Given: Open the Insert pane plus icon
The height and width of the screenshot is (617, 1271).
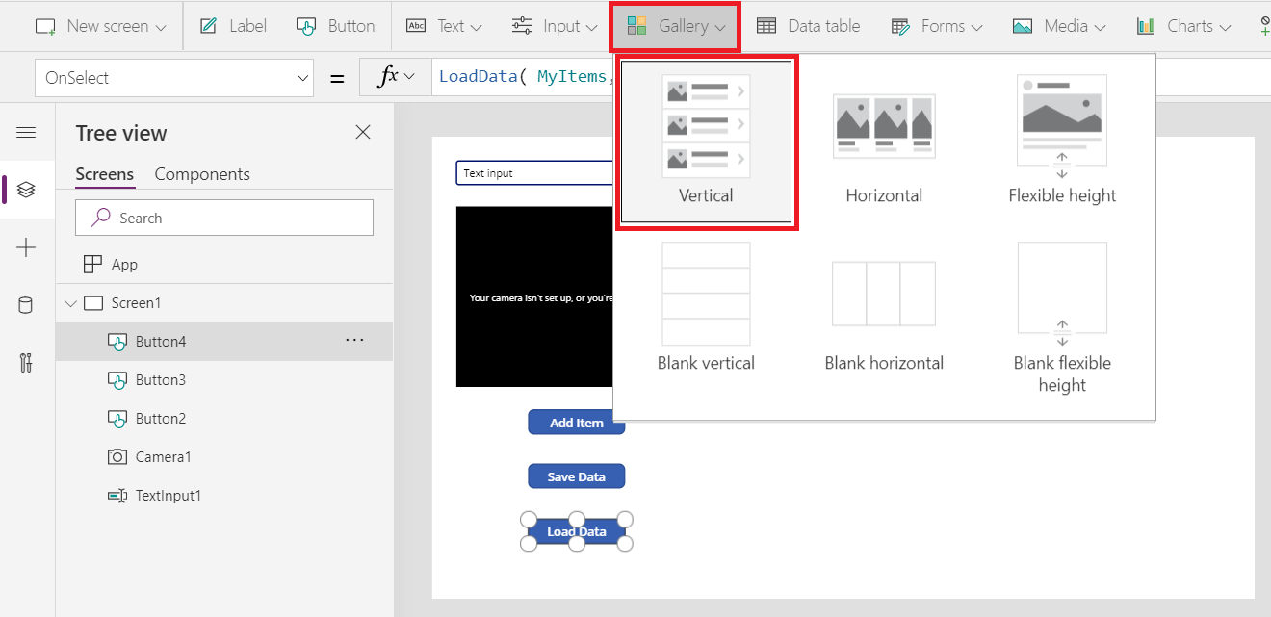Looking at the screenshot, I should click(x=26, y=247).
